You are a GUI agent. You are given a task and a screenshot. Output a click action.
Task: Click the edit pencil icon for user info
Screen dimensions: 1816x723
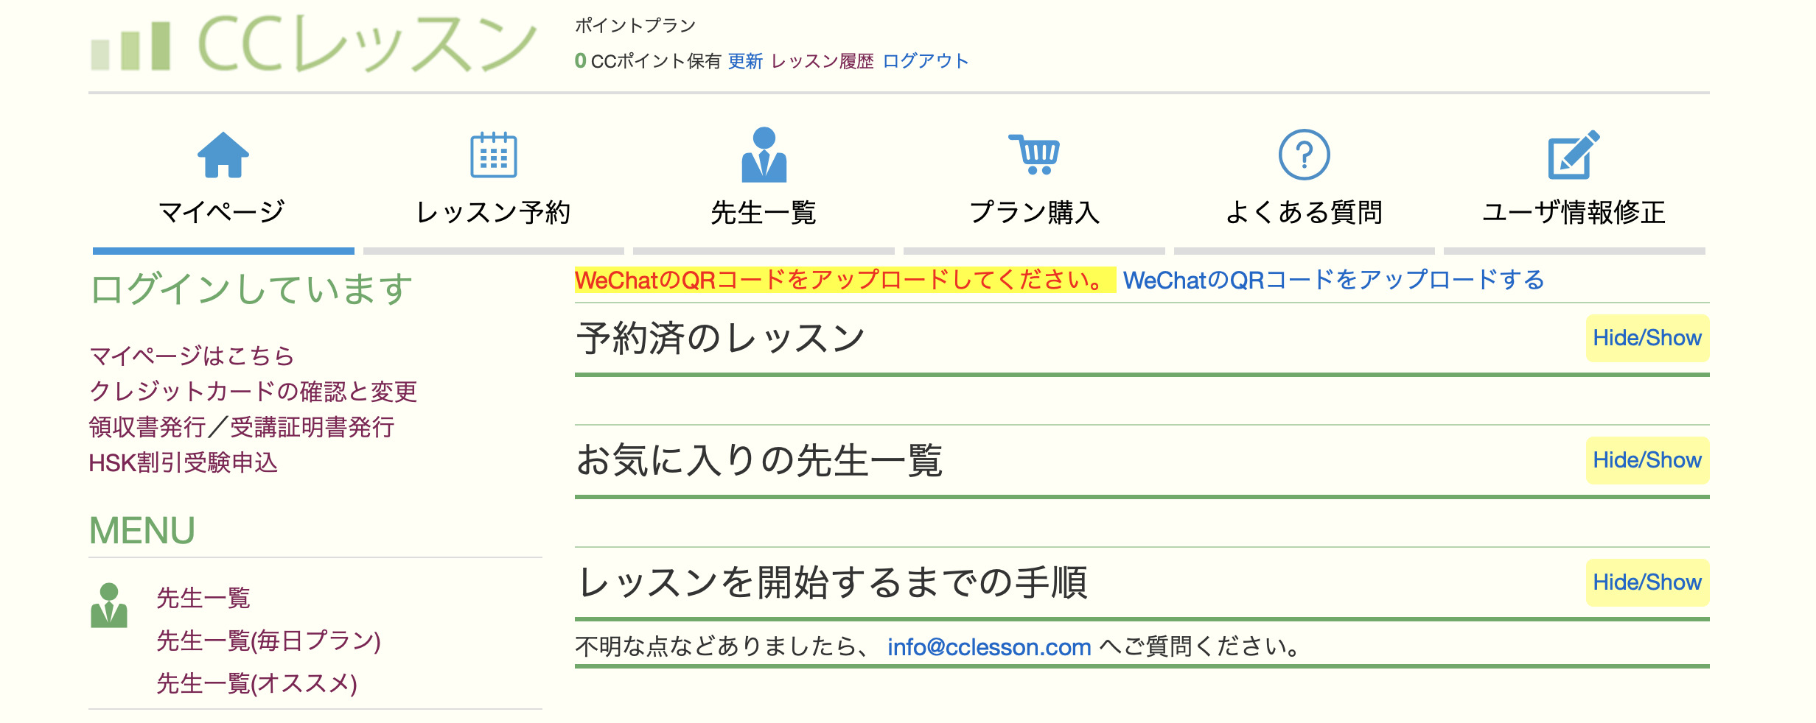pyautogui.click(x=1574, y=155)
